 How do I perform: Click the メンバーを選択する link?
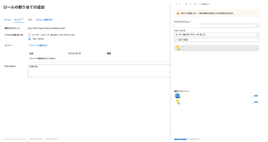(x=39, y=45)
